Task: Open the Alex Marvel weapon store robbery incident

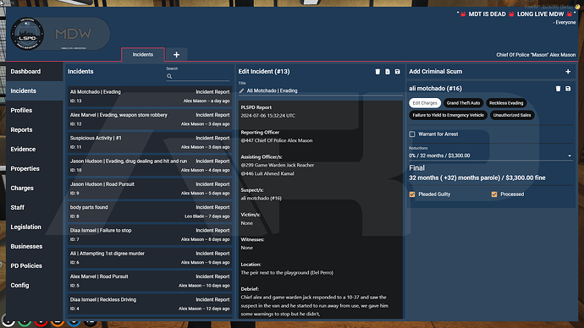Action: (x=150, y=119)
